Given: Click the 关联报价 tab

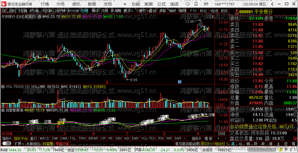Looking at the screenshot, I should [33, 143].
